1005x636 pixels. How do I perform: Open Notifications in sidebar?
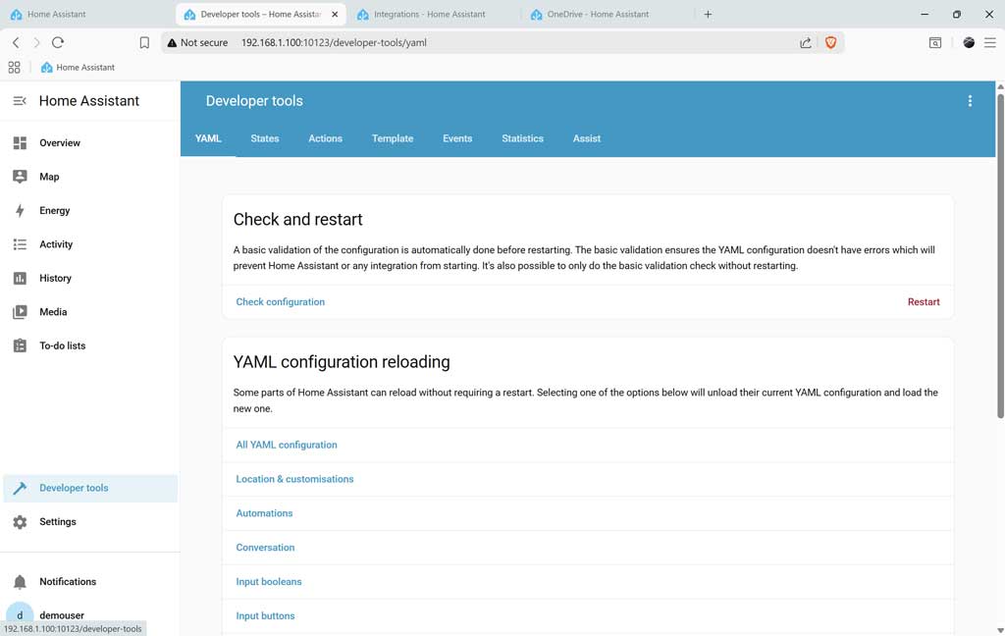pos(89,581)
